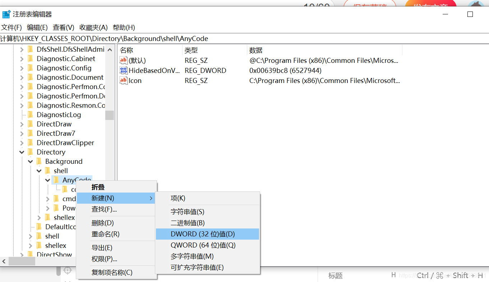Click the tree pane scroll-up arrow
Screen dimensions: 489x282
pos(110,50)
